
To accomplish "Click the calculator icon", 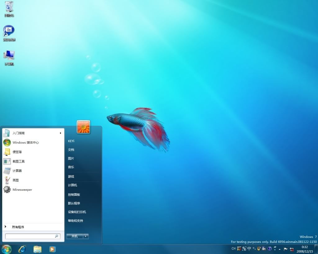I will point(7,171).
